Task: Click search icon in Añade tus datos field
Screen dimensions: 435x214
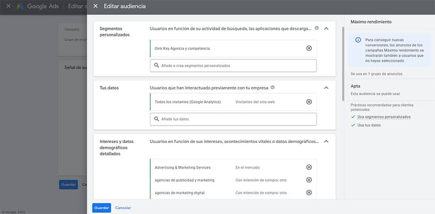Action: point(157,119)
